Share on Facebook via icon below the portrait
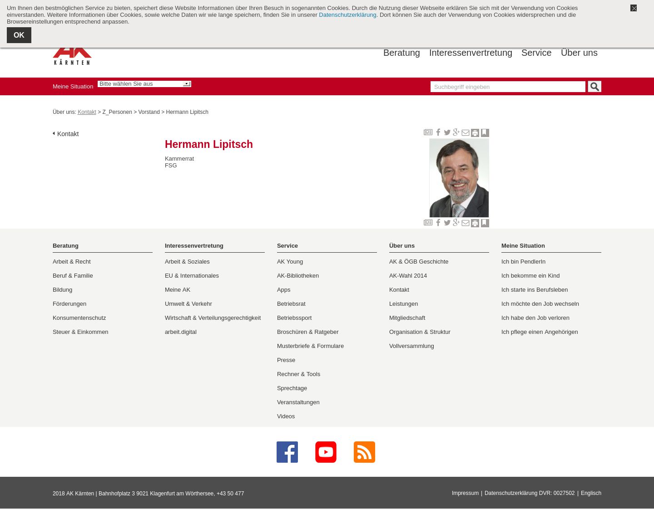Screen dimensions: 654x509 [438, 223]
